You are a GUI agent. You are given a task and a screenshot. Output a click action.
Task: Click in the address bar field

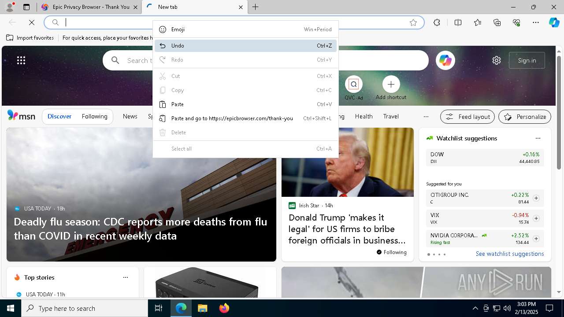(x=234, y=22)
